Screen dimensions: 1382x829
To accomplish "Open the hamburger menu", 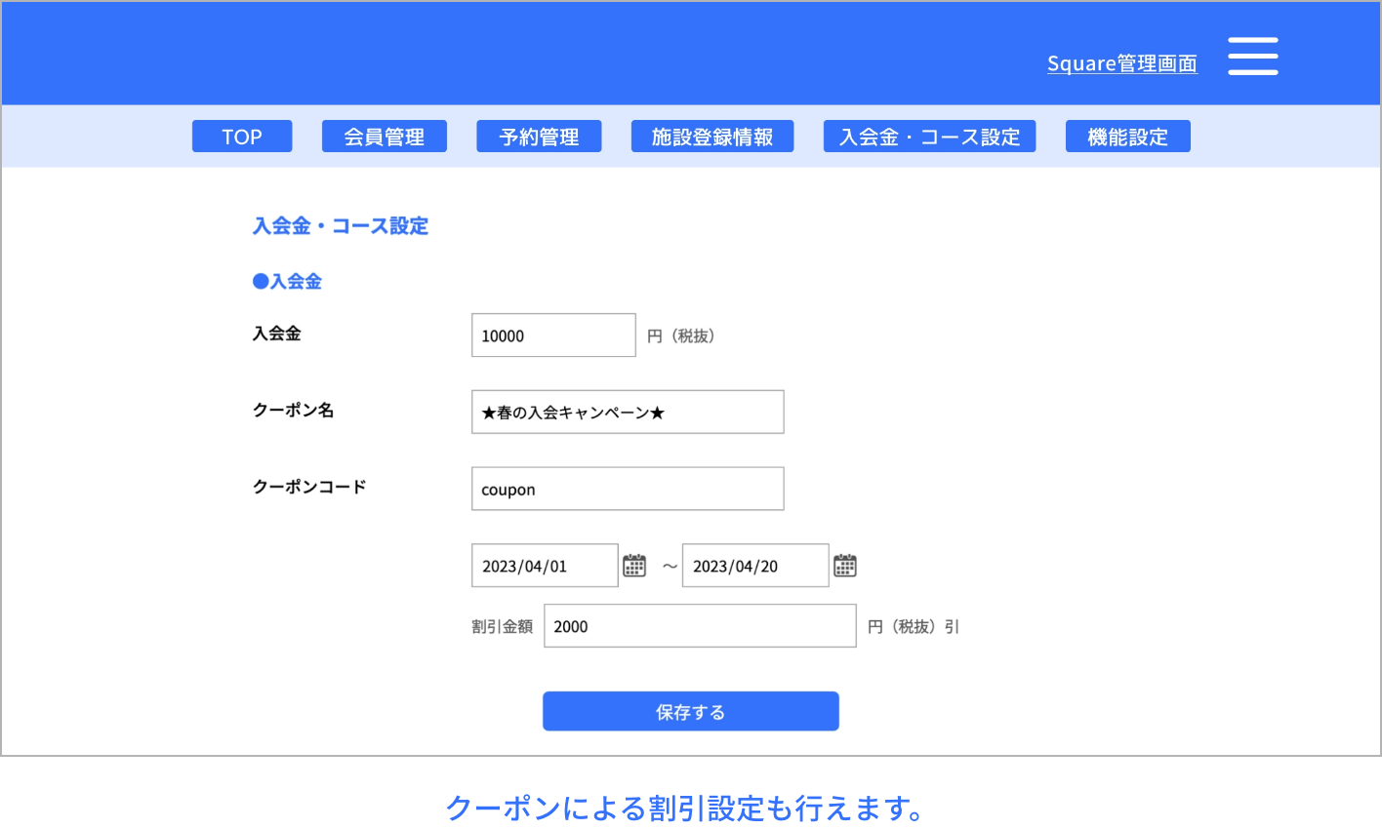I will click(x=1252, y=57).
